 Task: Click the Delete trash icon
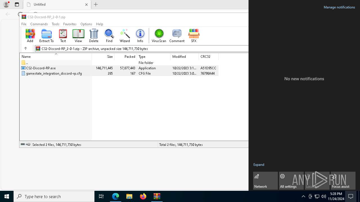[94, 36]
